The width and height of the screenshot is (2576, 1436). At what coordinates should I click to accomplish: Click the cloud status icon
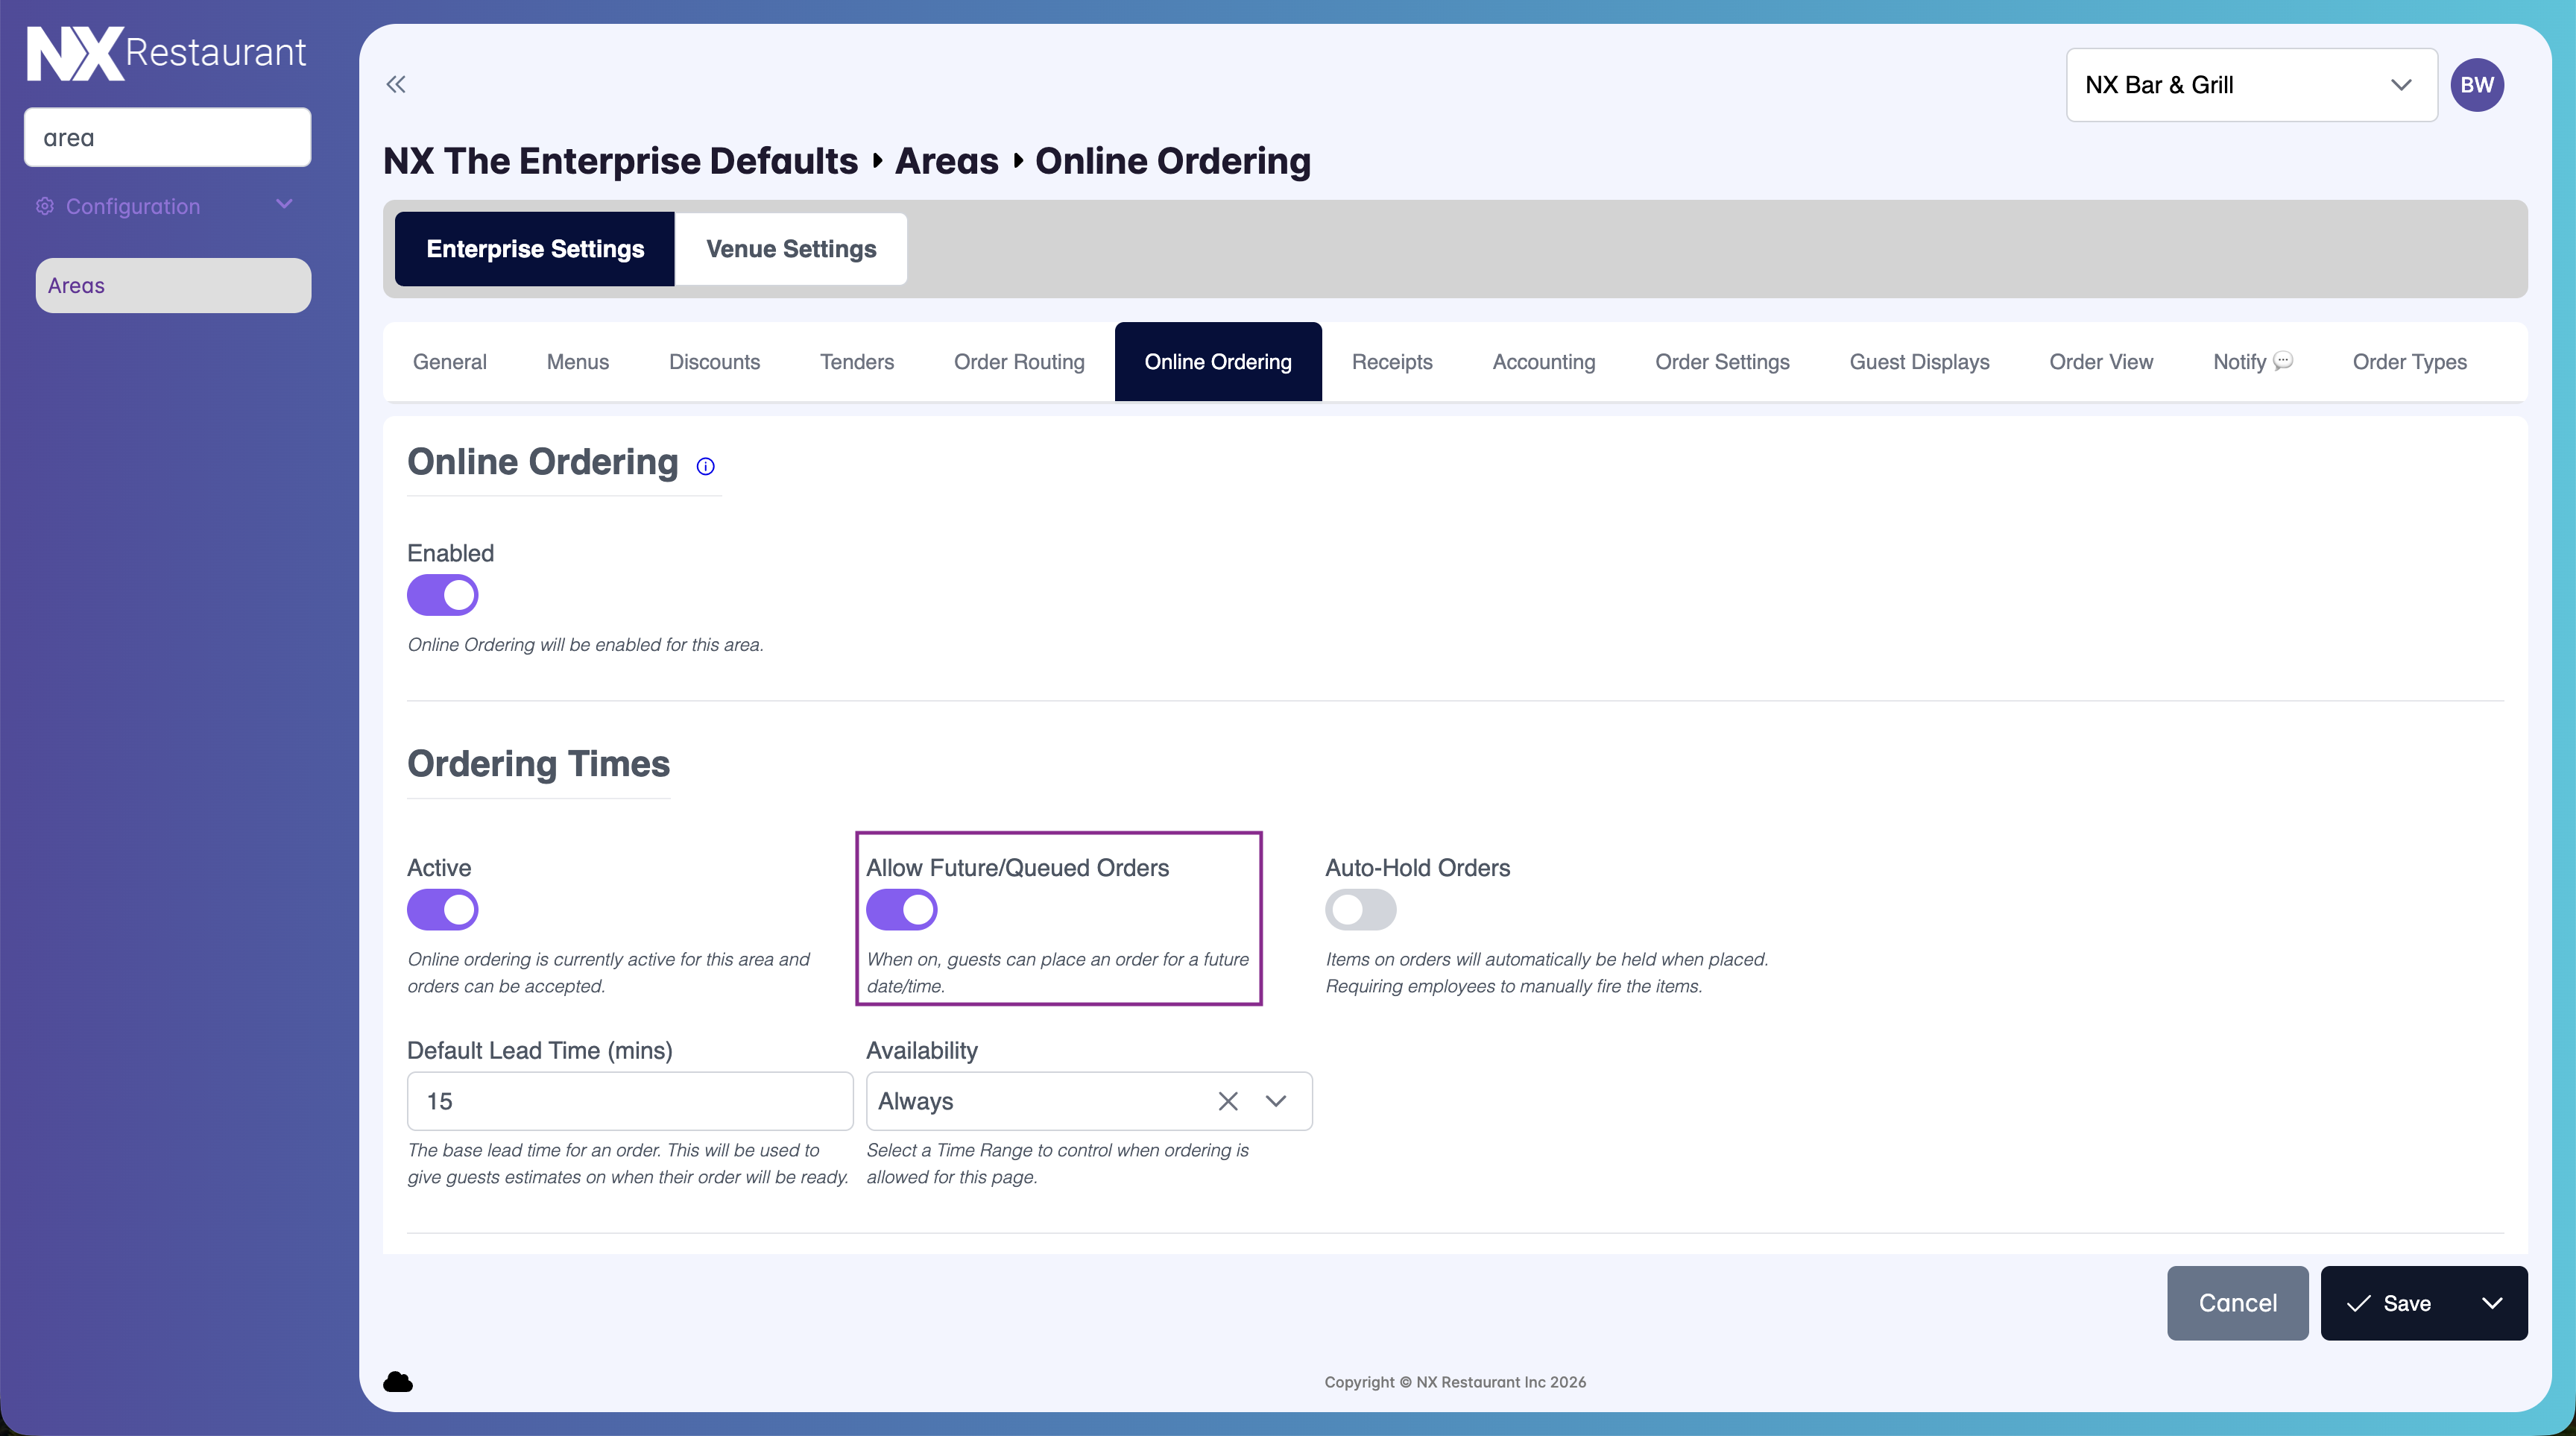398,1381
